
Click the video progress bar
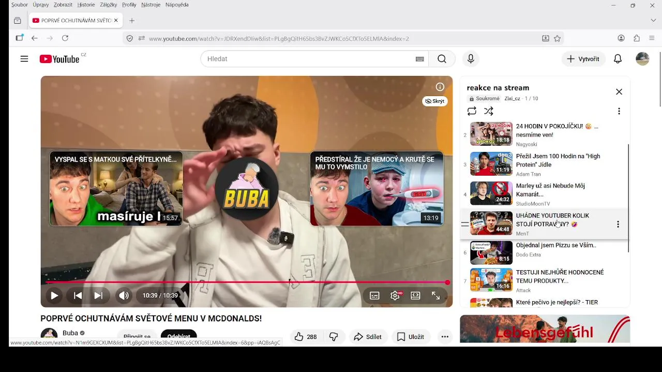point(247,283)
